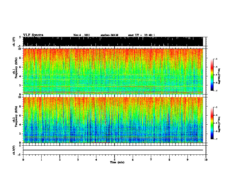
Task: Click the "VLF Spectra" plot title
Action: [33, 35]
